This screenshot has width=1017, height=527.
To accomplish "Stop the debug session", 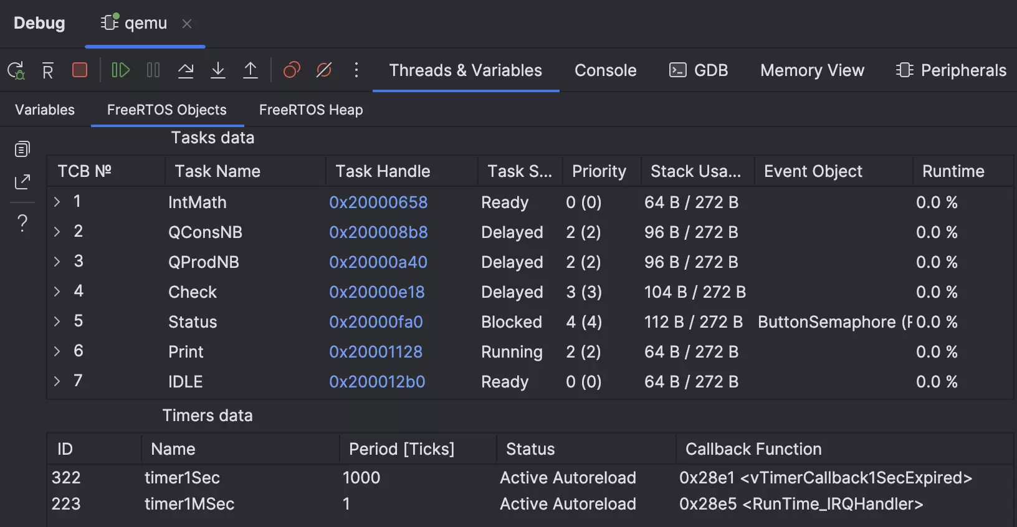I will [x=80, y=70].
